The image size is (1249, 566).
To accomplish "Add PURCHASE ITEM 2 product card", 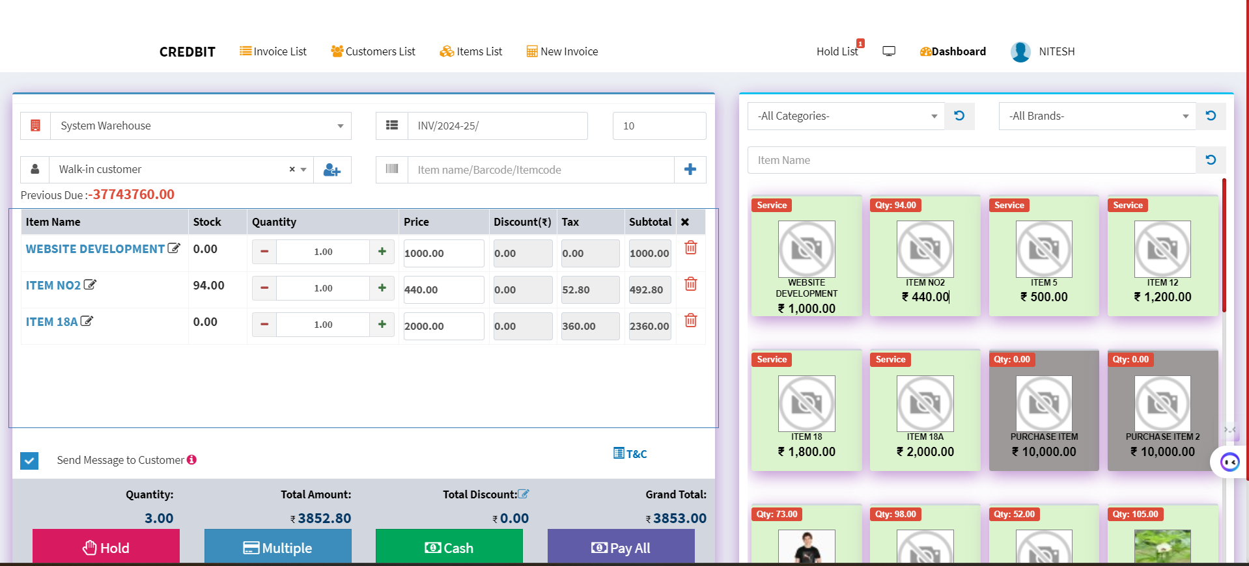I will 1162,410.
